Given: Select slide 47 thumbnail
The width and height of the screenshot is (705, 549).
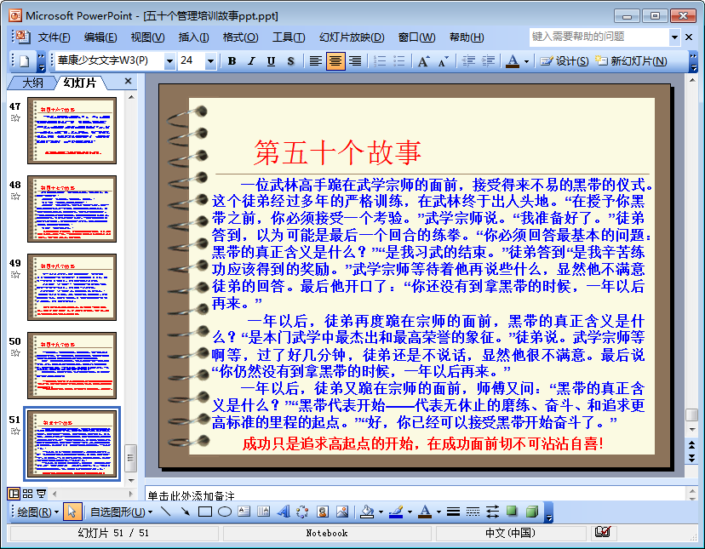Looking at the screenshot, I should (x=72, y=131).
